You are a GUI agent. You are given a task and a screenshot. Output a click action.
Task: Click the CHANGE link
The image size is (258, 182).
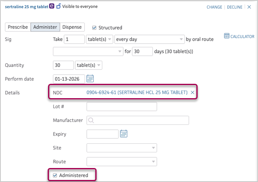pyautogui.click(x=214, y=7)
